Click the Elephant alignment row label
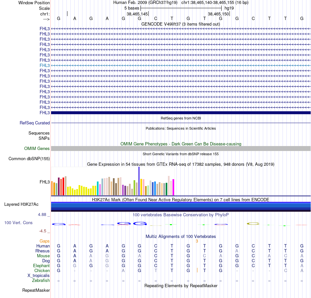The image size is (311, 298). point(41,266)
